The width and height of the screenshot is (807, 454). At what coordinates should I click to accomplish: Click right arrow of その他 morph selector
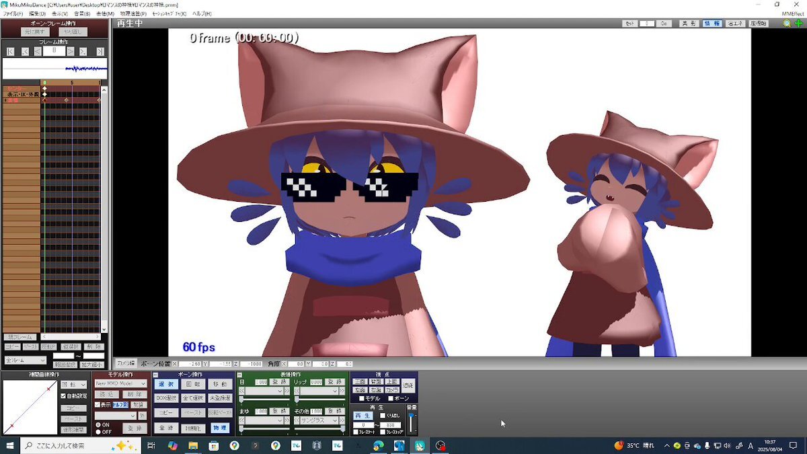342,420
